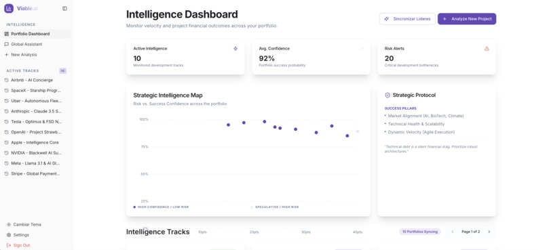Open Portfolio Dashboard in the sidebar
The image size is (547, 250).
click(37, 34)
